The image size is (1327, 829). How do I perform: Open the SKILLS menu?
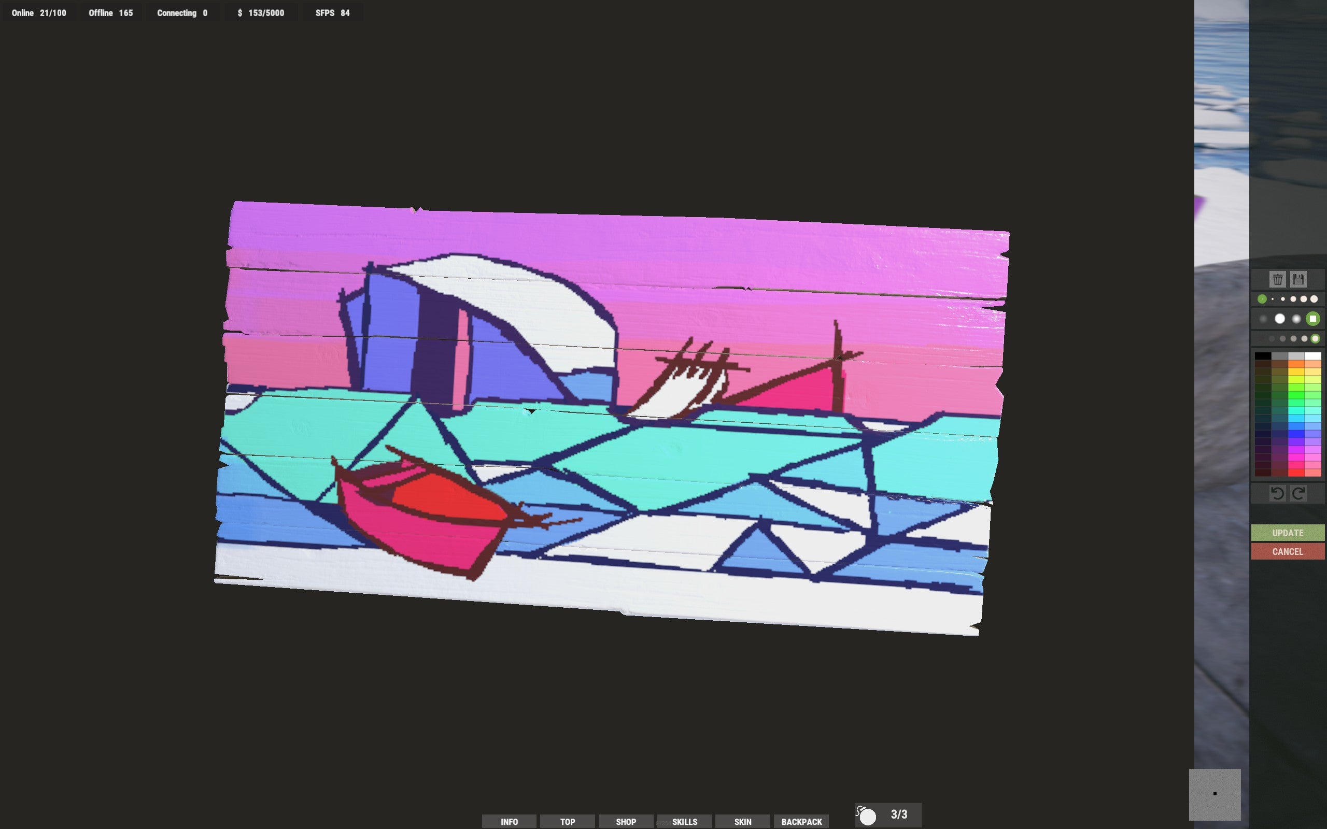685,821
